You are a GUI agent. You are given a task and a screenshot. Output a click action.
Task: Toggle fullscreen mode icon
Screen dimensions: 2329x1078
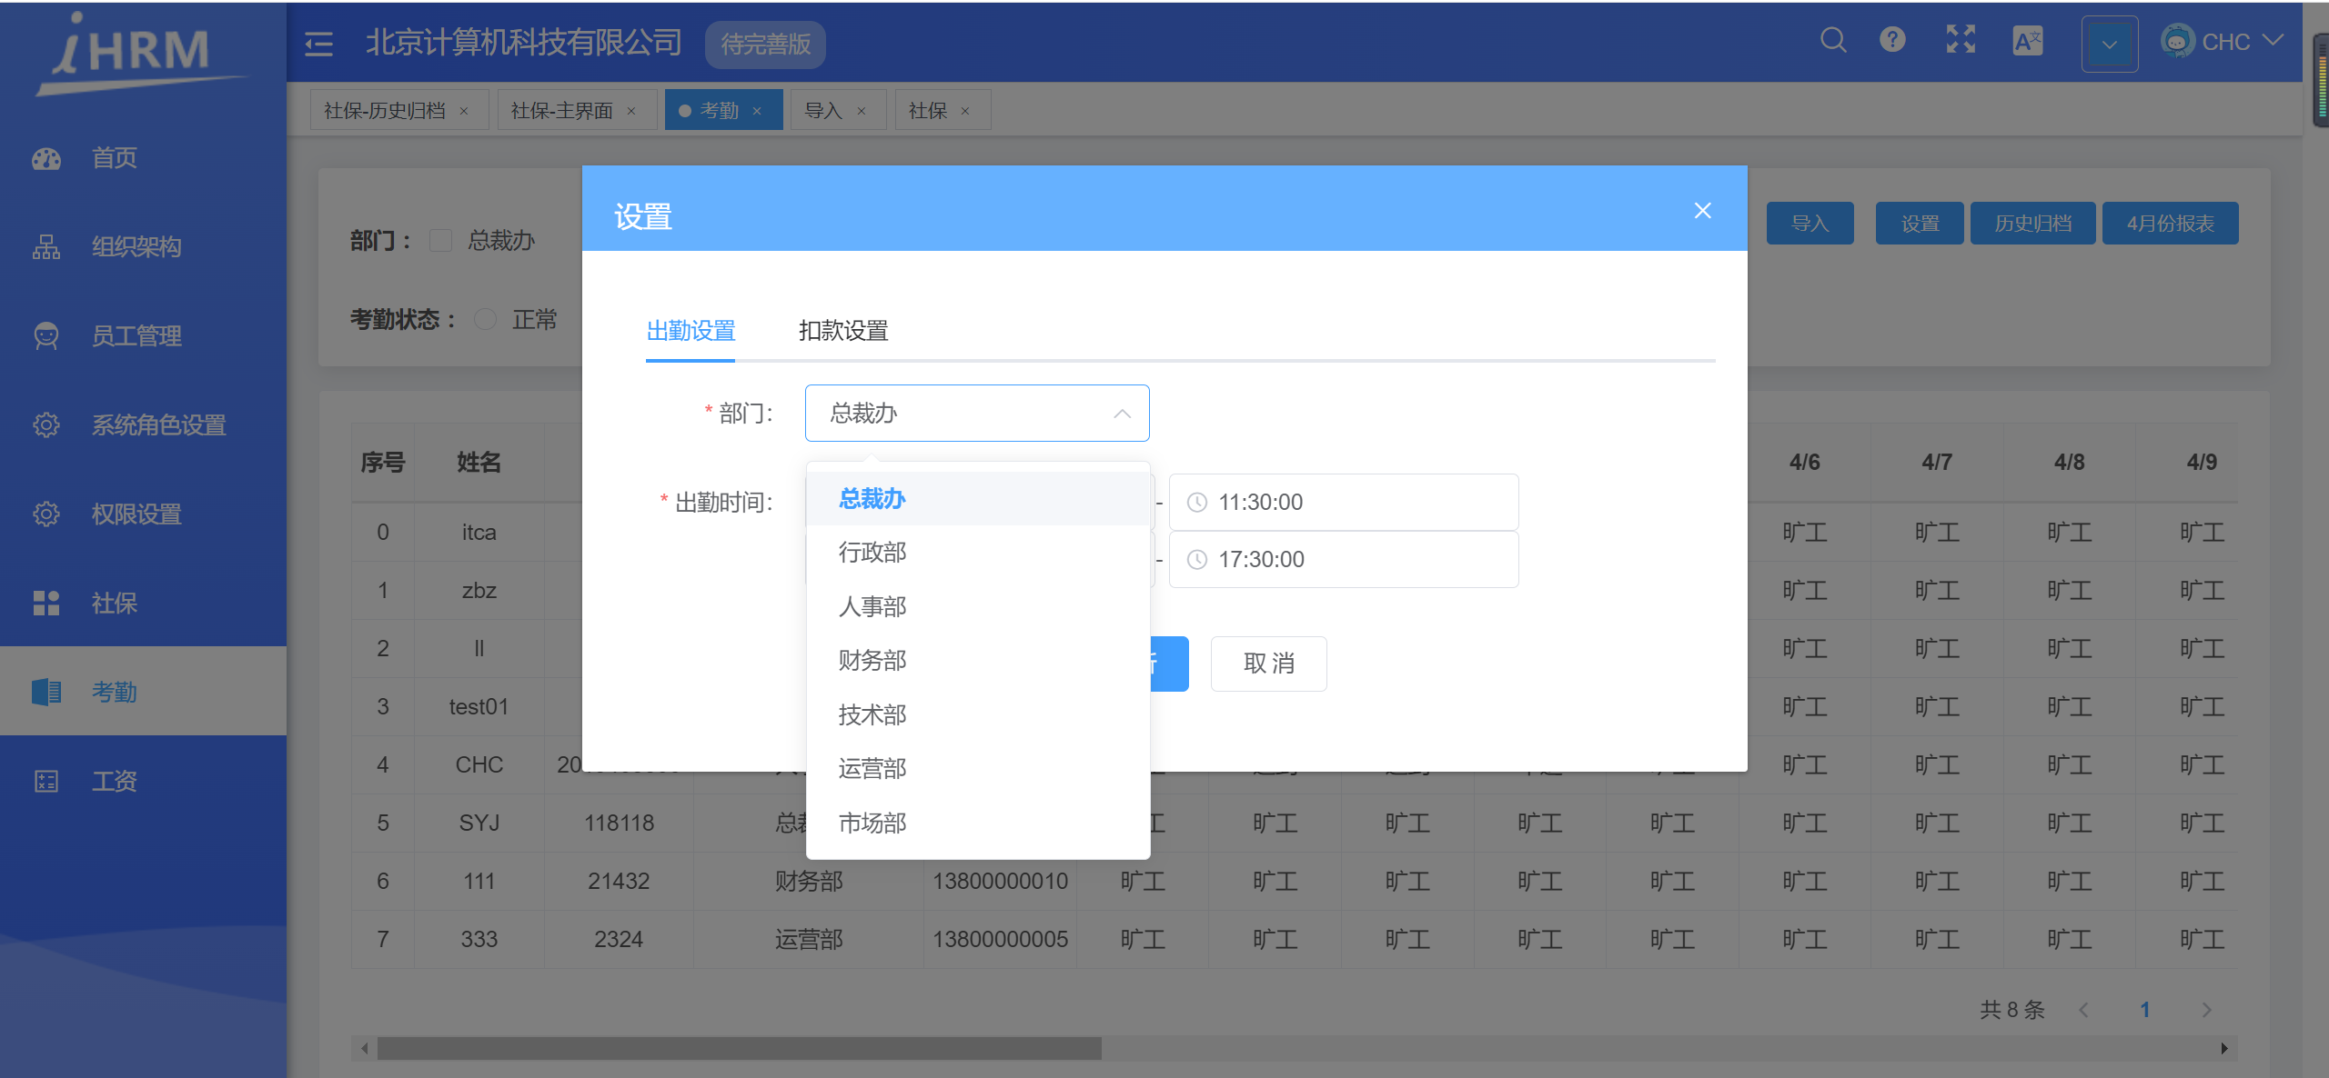click(x=1961, y=40)
